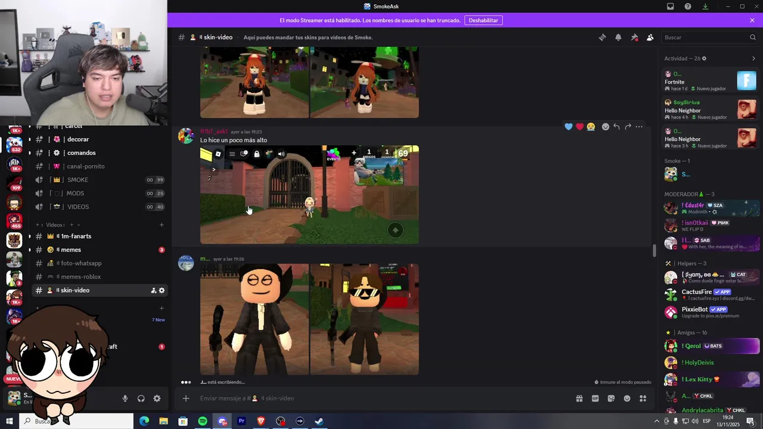React with crying emoji on message
Screen dimensions: 763x429
coord(591,126)
